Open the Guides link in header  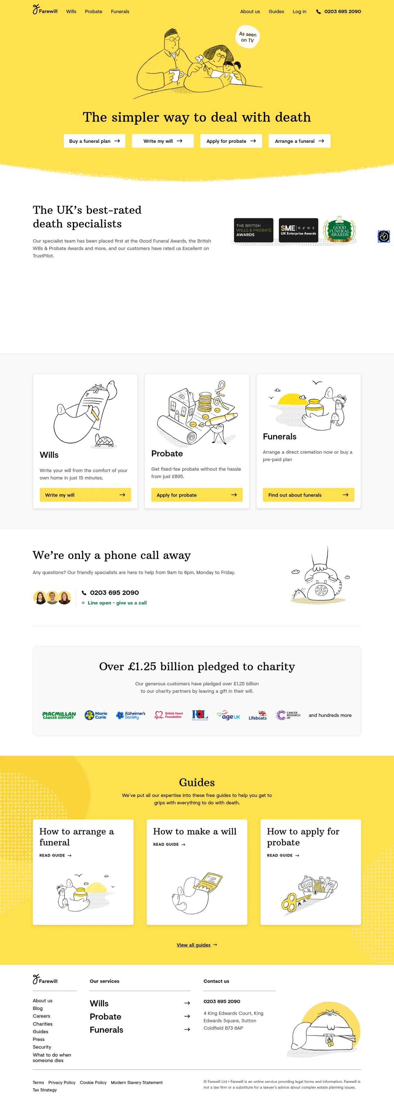click(276, 11)
